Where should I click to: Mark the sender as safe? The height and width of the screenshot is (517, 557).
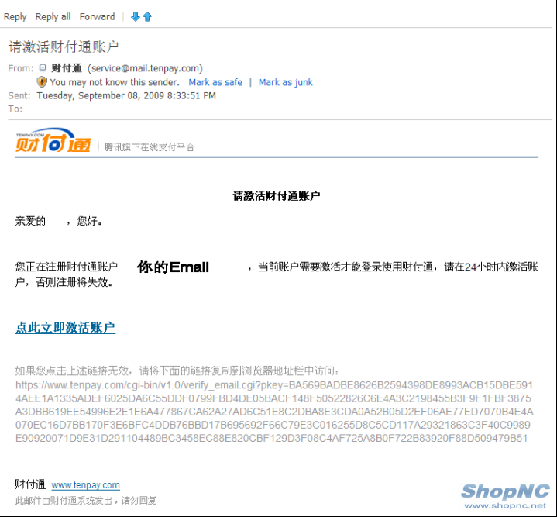pos(215,82)
